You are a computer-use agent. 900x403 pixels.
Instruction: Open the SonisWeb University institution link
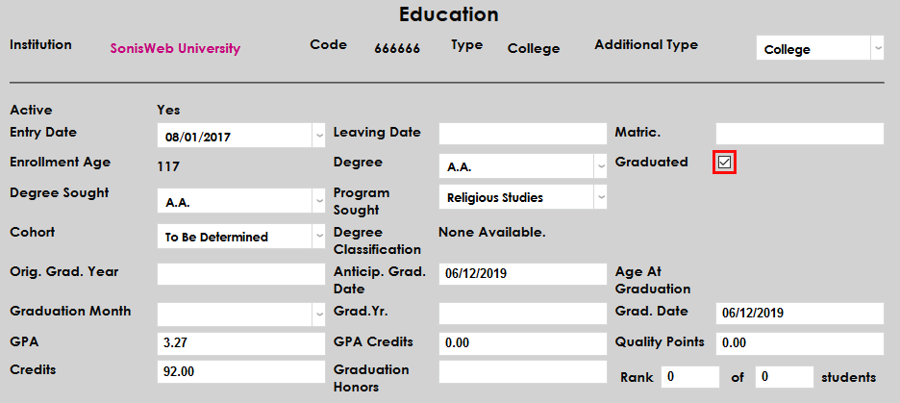(x=175, y=48)
